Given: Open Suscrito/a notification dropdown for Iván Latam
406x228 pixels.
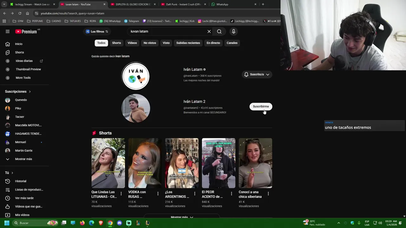Looking at the screenshot, I should 257,74.
